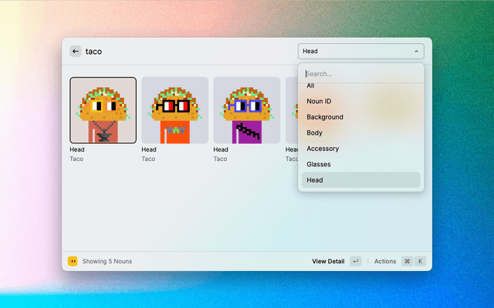Open the Actions panel
This screenshot has width=494, height=308.
point(384,261)
